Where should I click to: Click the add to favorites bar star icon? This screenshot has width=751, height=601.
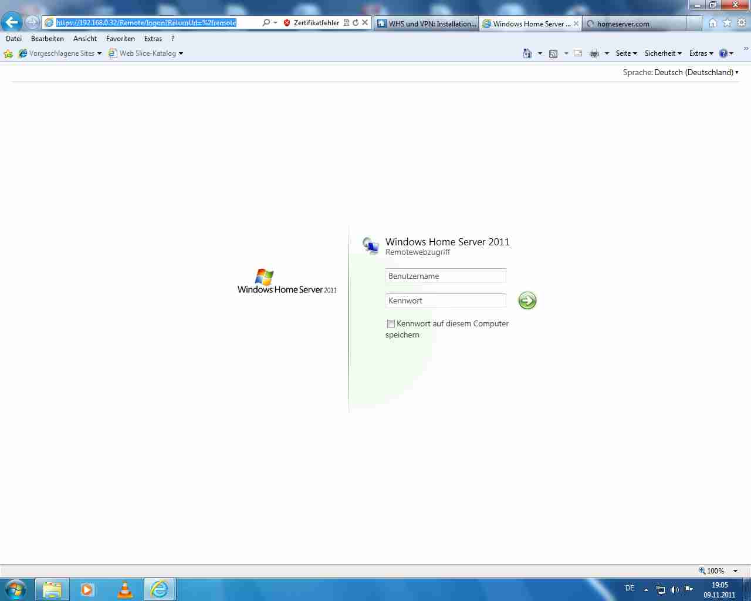pyautogui.click(x=8, y=53)
